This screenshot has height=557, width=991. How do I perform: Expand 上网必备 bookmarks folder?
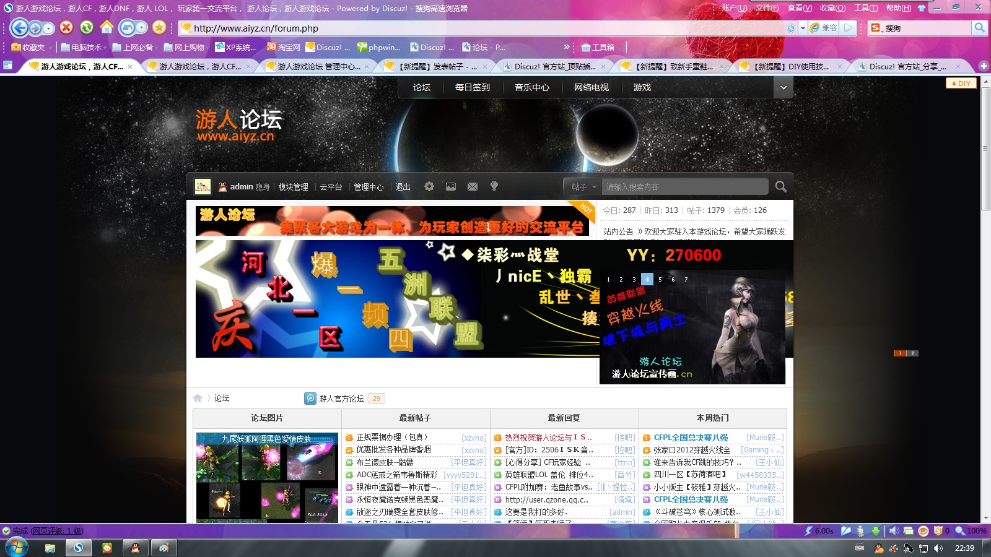coord(135,47)
